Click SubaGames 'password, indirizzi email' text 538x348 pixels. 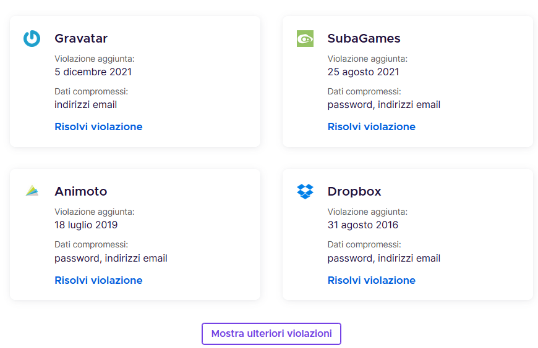coord(384,105)
